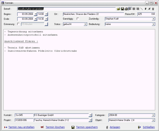Image resolution: width=159 pixels, height=131 pixels.
Task: Enable the Ganztägig checkbox
Action: 78,19
